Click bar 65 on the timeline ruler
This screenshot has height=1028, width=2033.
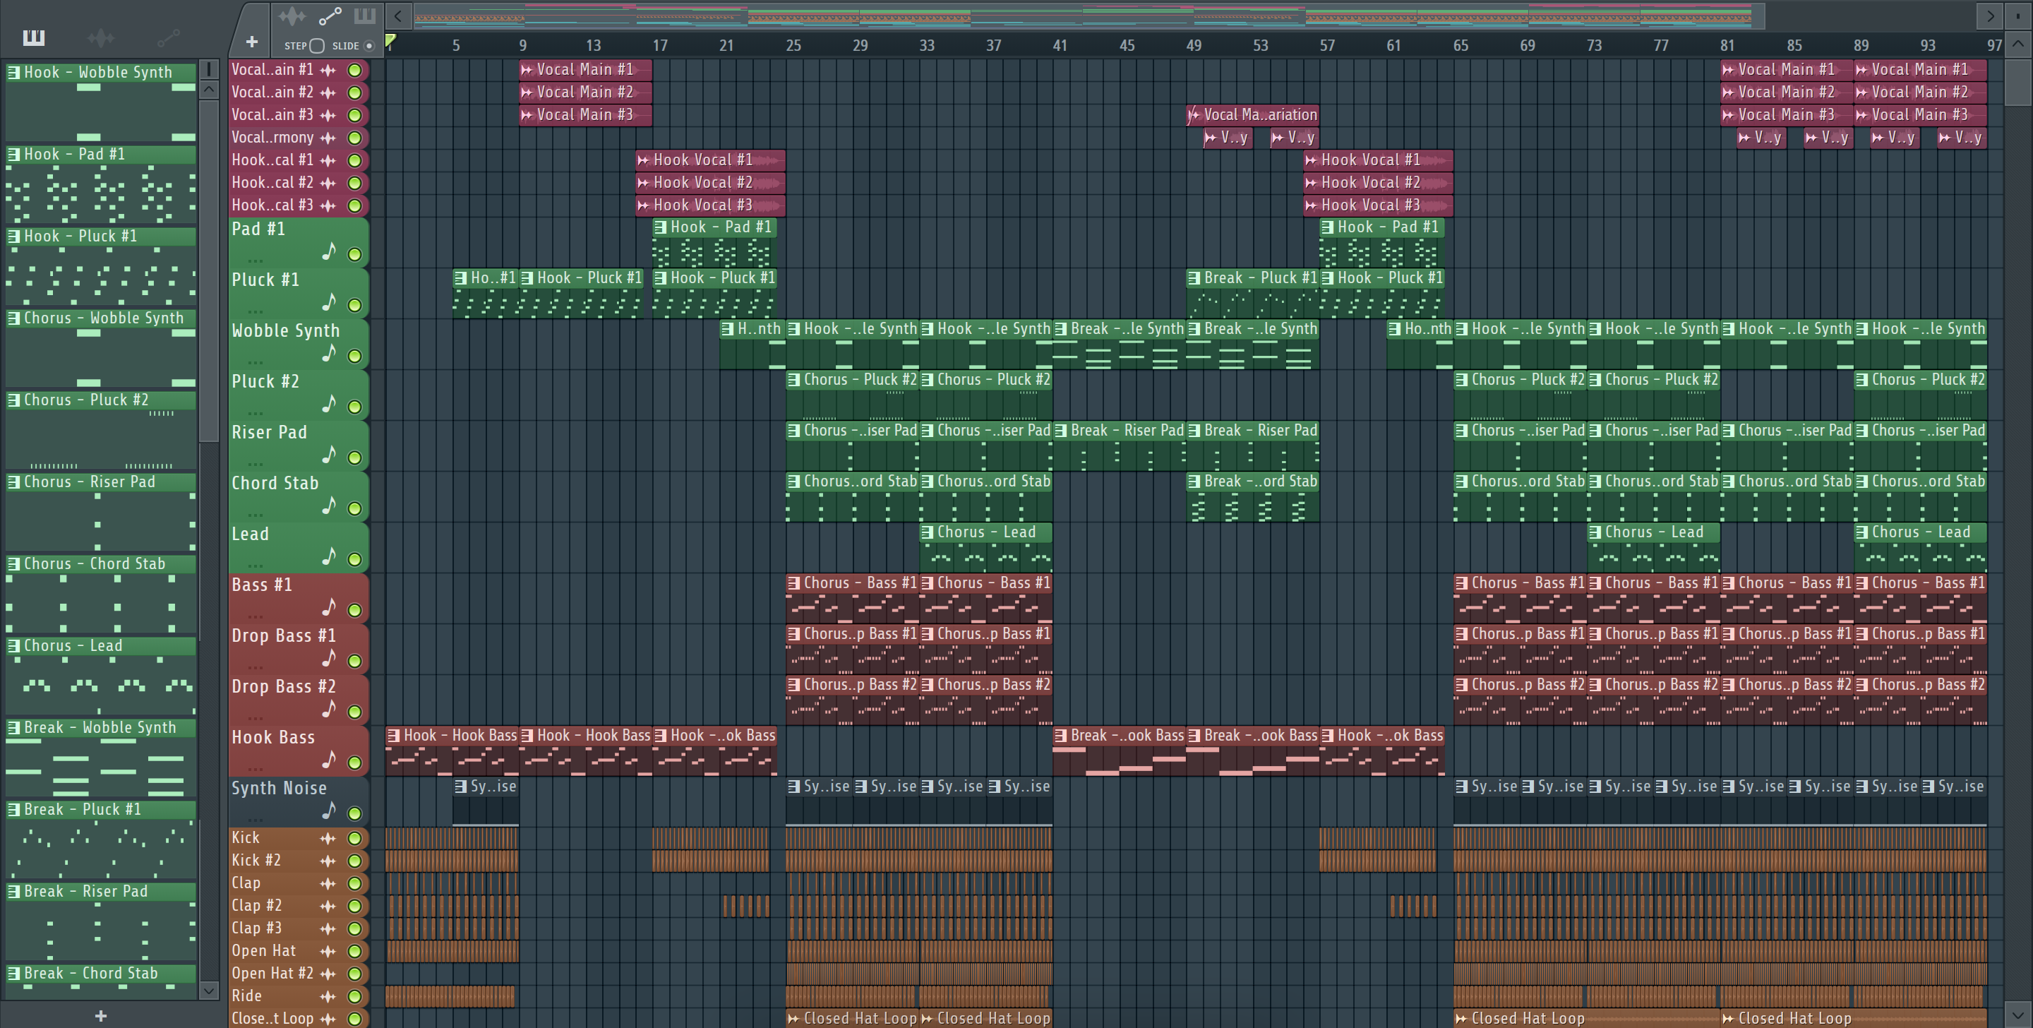pos(1461,46)
